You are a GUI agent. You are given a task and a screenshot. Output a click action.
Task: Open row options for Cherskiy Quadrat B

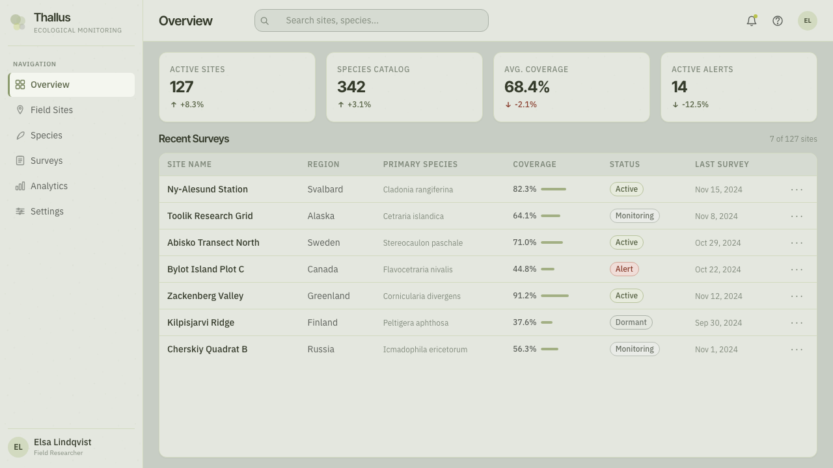tap(797, 349)
